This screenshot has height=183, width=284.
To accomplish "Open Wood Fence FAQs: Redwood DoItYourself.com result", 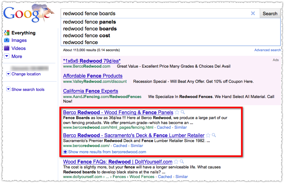I will tap(118, 162).
